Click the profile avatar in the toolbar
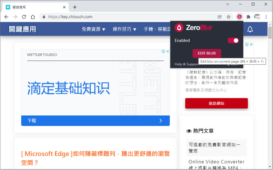 [257, 17]
